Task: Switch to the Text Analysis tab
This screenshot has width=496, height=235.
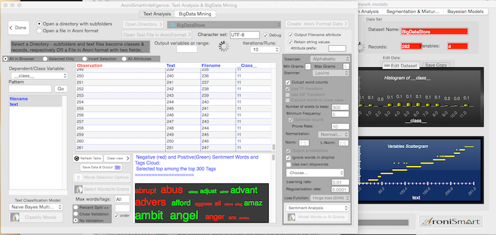Action: pyautogui.click(x=157, y=14)
